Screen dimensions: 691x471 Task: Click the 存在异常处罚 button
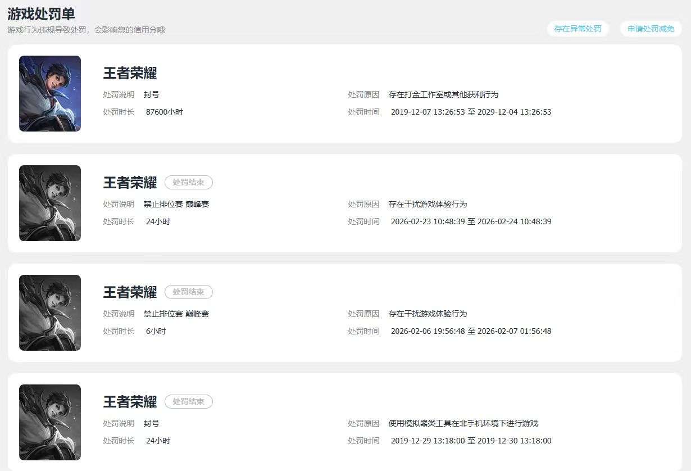578,29
